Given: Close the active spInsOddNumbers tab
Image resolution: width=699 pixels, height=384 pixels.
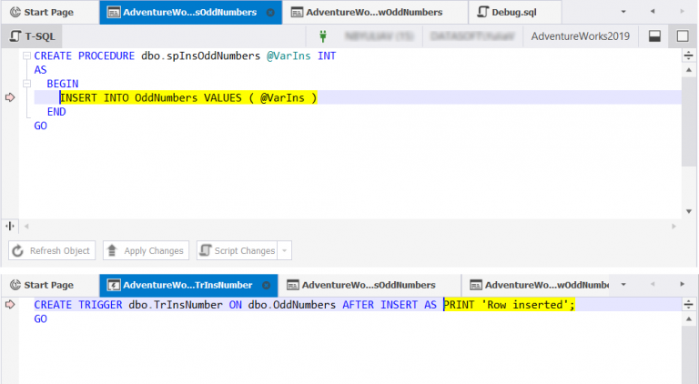Looking at the screenshot, I should pos(270,13).
